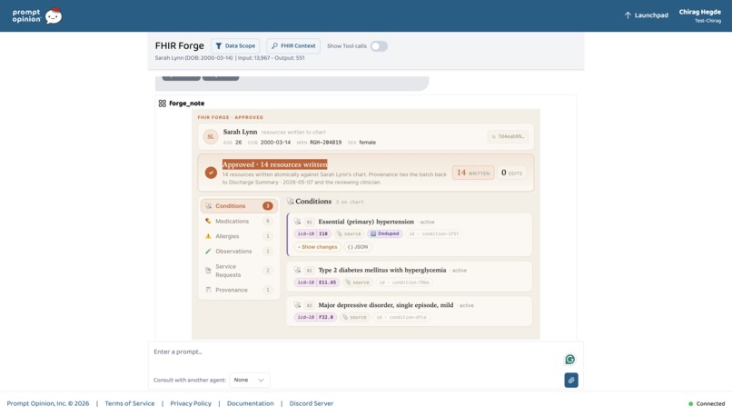Screen dimensions: 732x416
Task: Click the icd-10 F32.0 code chip
Action: tap(315, 318)
